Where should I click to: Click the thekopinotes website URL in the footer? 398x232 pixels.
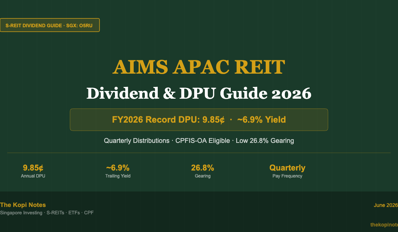(384, 225)
